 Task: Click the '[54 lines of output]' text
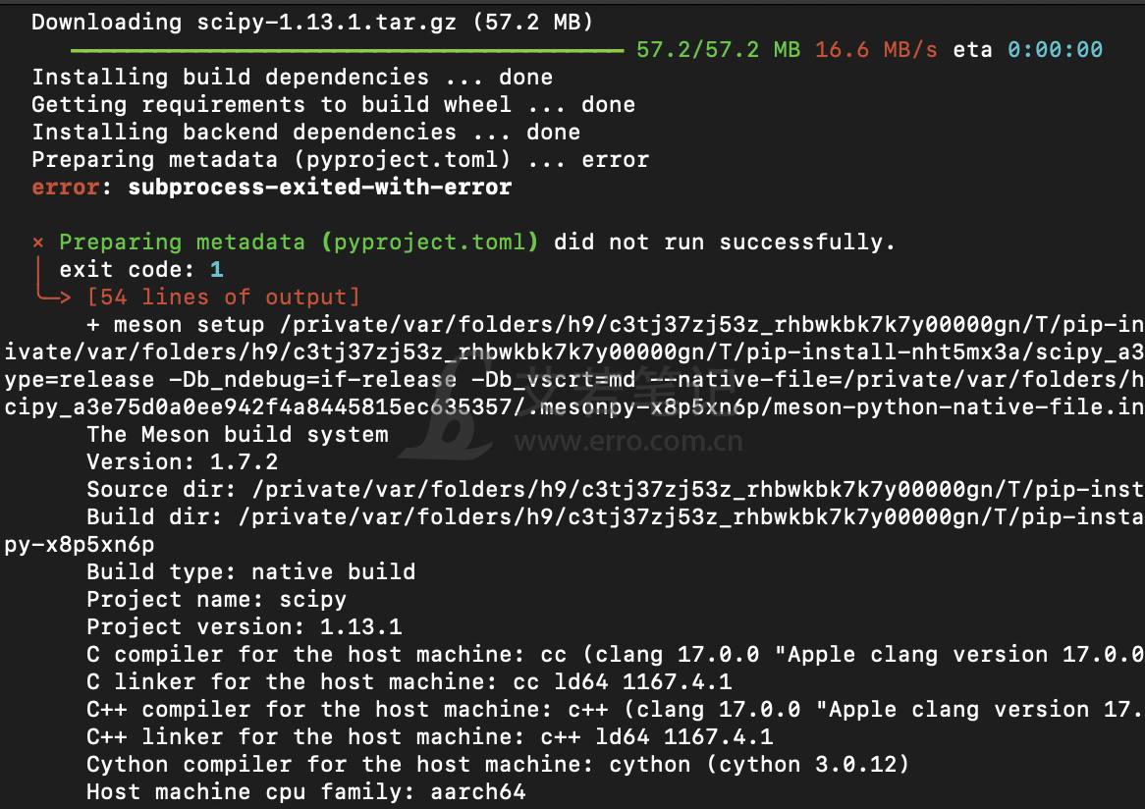pyautogui.click(x=224, y=297)
